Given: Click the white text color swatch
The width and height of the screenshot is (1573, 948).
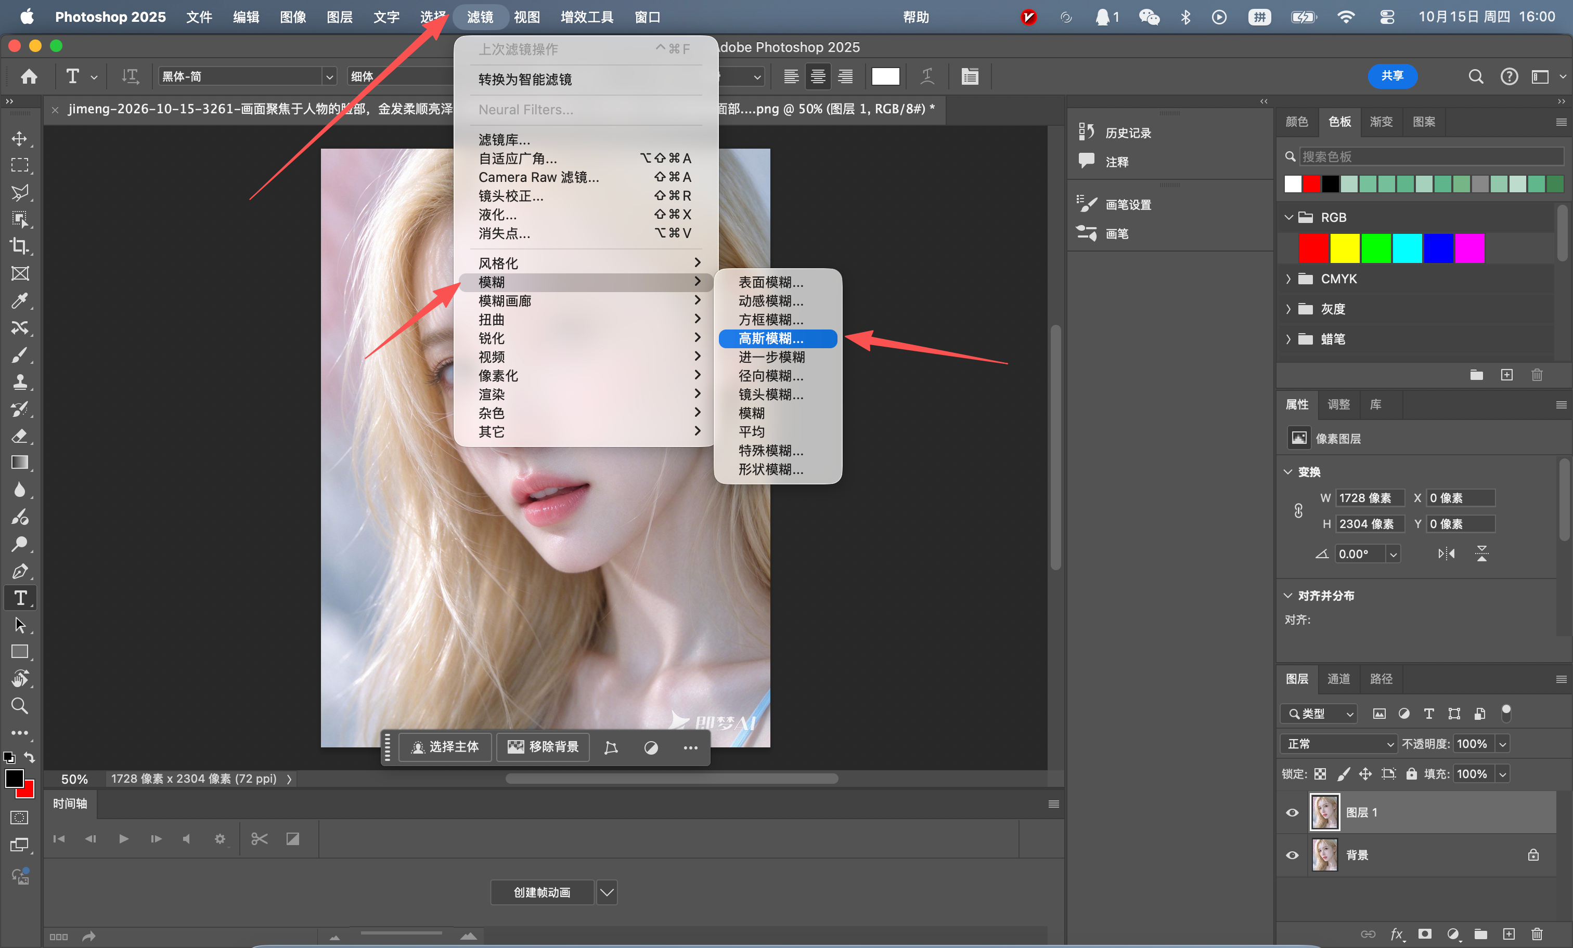Looking at the screenshot, I should tap(885, 76).
